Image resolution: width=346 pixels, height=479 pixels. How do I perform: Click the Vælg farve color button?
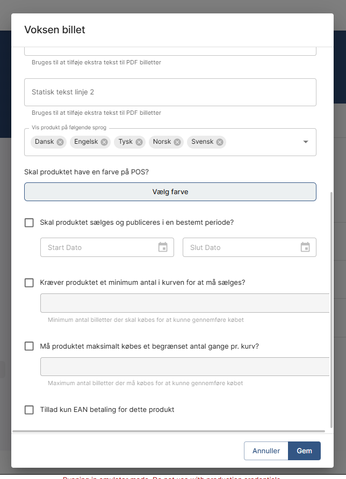click(x=170, y=191)
